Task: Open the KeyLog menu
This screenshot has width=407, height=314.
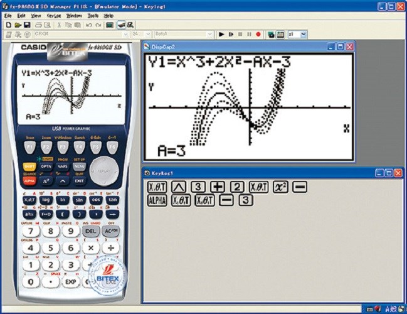Action: pos(54,15)
